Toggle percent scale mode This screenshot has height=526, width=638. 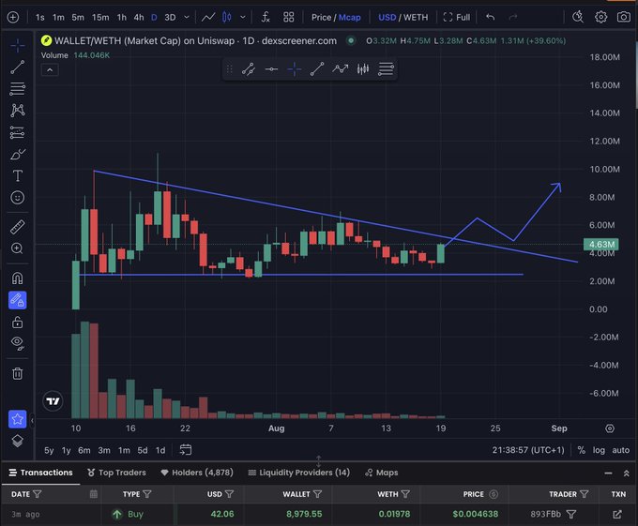[x=581, y=450]
